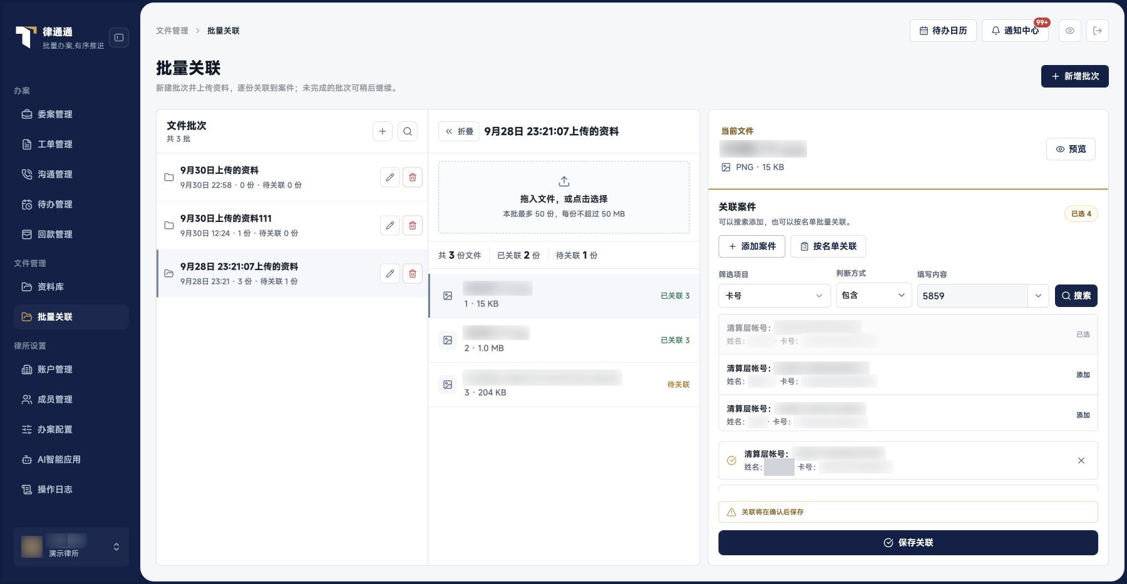The image size is (1127, 584).
Task: Toggle the eye visibility icon in the top bar
Action: pyautogui.click(x=1070, y=31)
